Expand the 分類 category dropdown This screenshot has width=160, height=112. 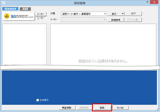tap(104, 14)
